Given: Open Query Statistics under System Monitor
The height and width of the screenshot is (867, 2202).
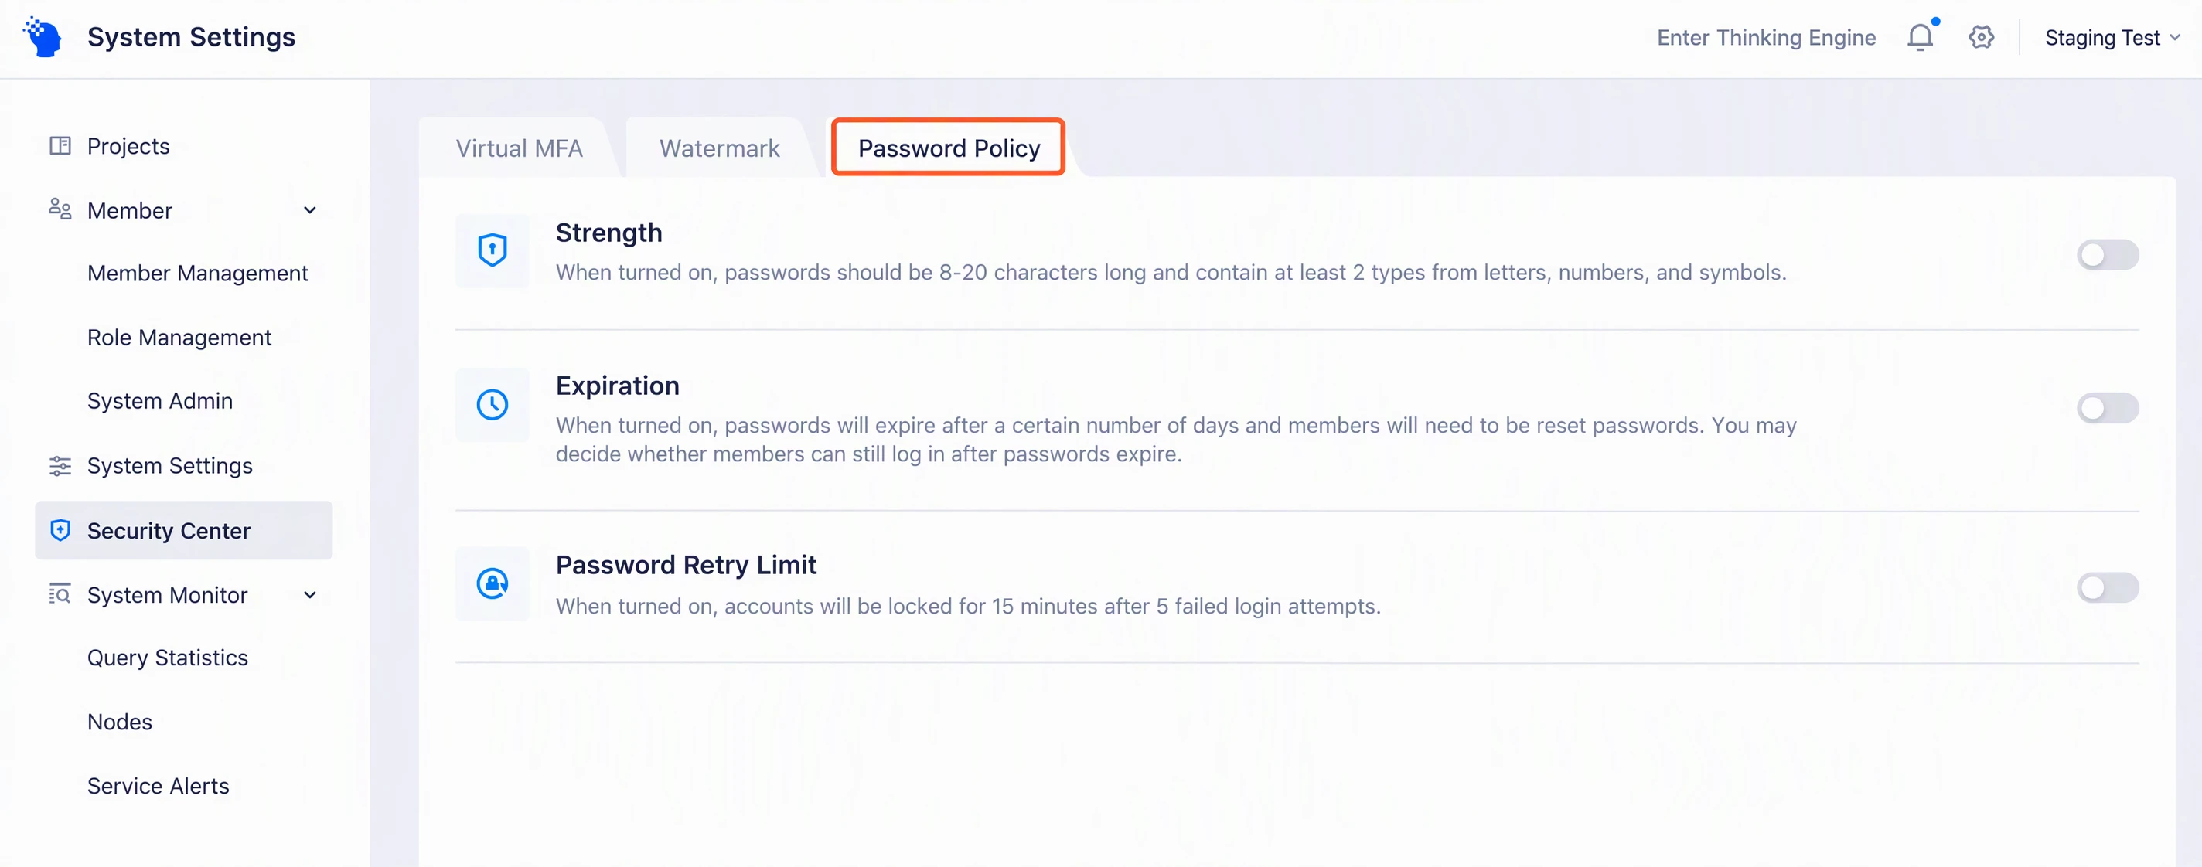Looking at the screenshot, I should pyautogui.click(x=168, y=658).
